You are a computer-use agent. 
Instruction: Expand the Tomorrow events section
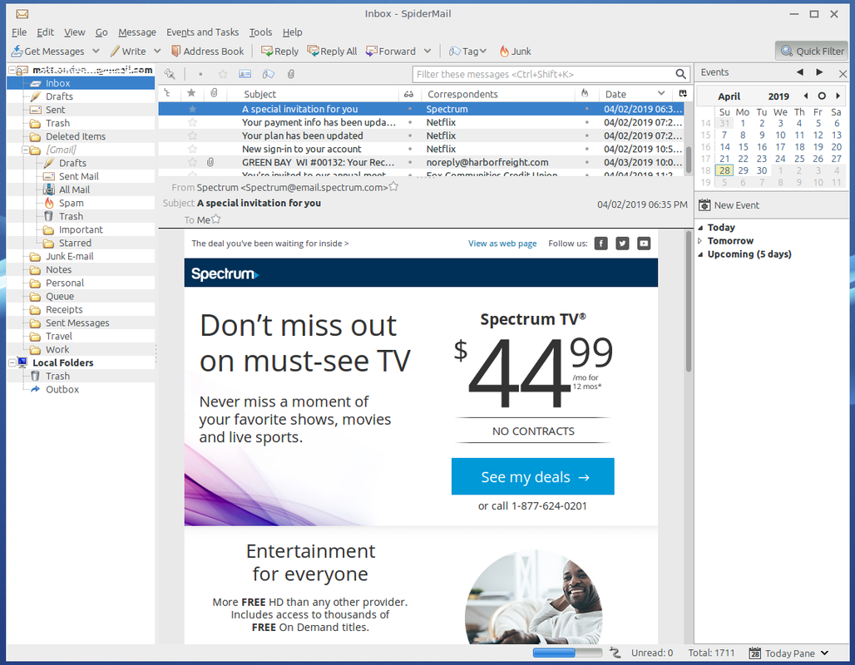[x=700, y=241]
